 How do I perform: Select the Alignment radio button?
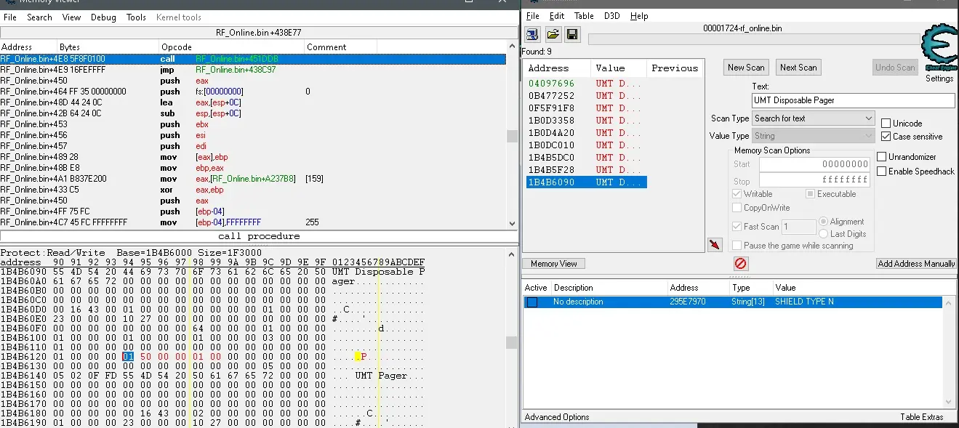click(824, 222)
